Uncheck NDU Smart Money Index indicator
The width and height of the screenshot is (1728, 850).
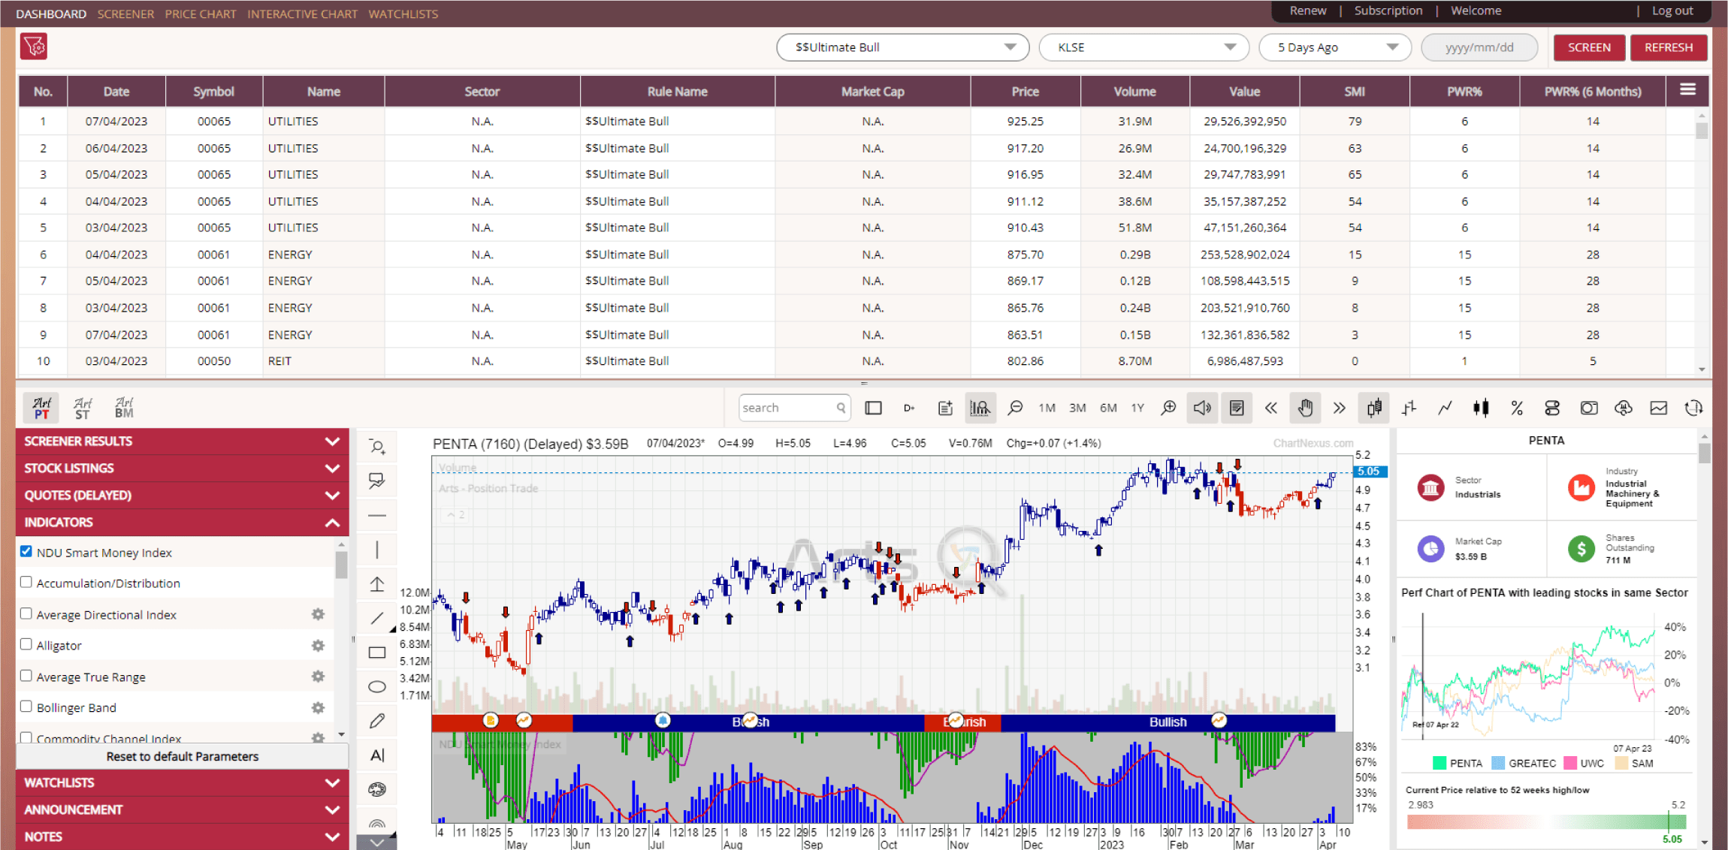26,551
